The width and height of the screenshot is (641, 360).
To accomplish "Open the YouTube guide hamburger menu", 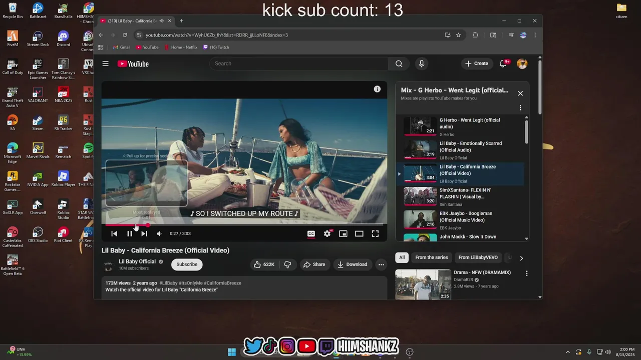I will pyautogui.click(x=105, y=63).
